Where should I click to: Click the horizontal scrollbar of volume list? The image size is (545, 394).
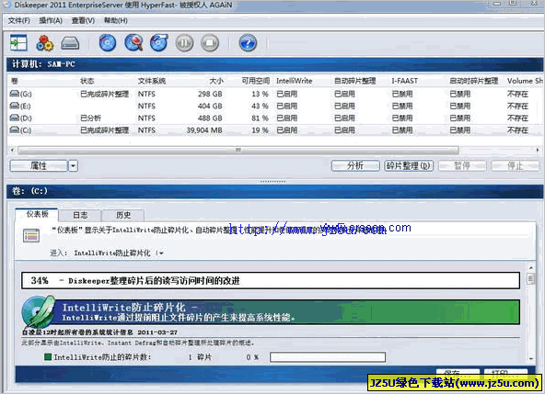[x=238, y=151]
